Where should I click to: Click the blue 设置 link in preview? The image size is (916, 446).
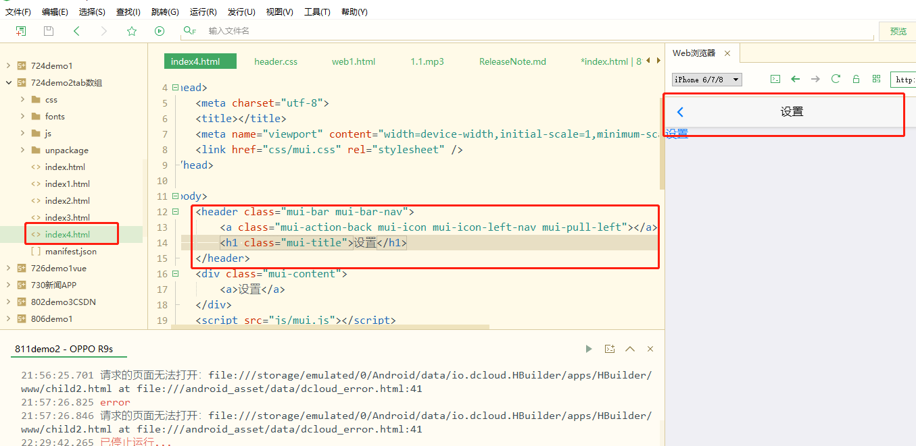(677, 134)
